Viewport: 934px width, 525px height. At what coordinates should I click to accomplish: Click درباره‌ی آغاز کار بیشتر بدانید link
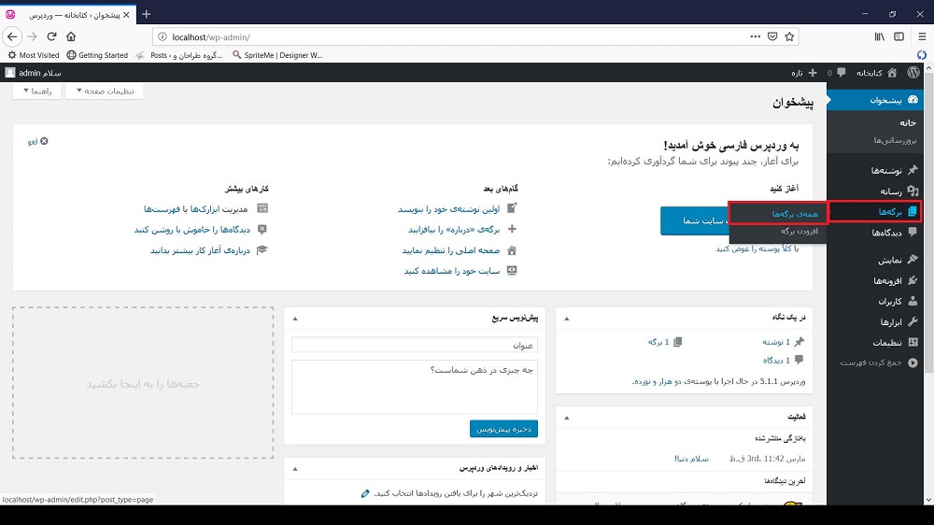pyautogui.click(x=200, y=250)
